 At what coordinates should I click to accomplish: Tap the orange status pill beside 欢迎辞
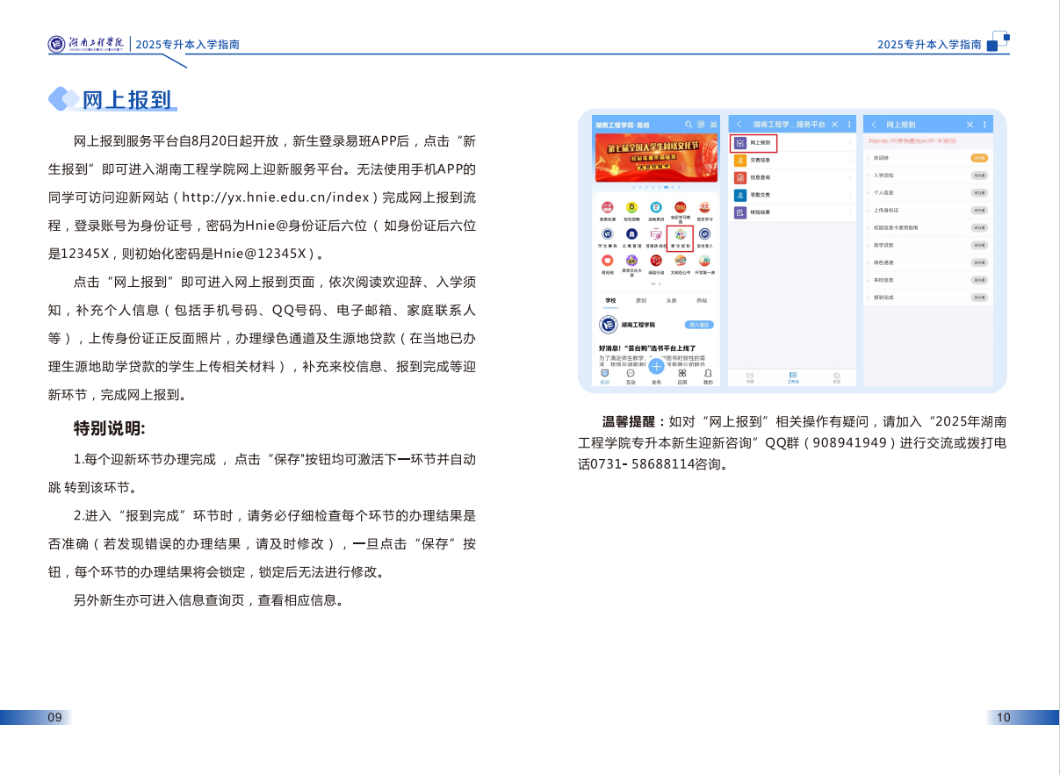[979, 158]
